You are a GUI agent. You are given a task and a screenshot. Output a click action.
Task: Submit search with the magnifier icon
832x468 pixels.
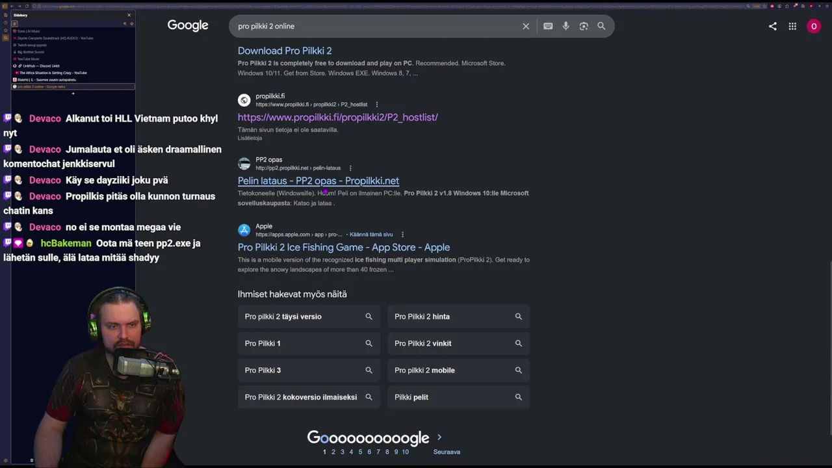(x=601, y=26)
